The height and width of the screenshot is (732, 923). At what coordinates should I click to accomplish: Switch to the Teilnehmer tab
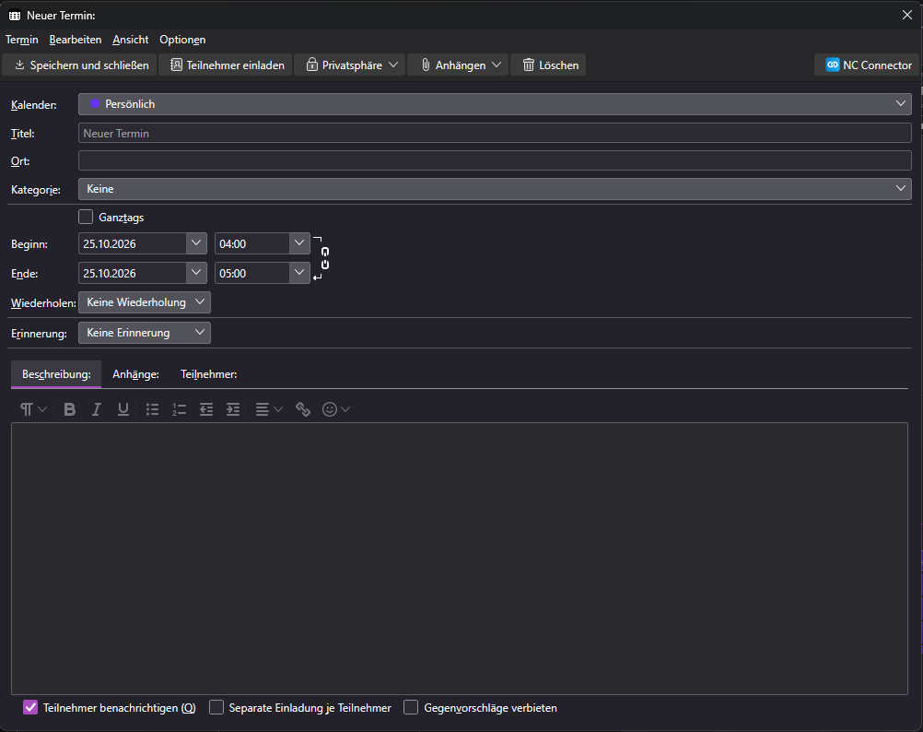(x=209, y=374)
